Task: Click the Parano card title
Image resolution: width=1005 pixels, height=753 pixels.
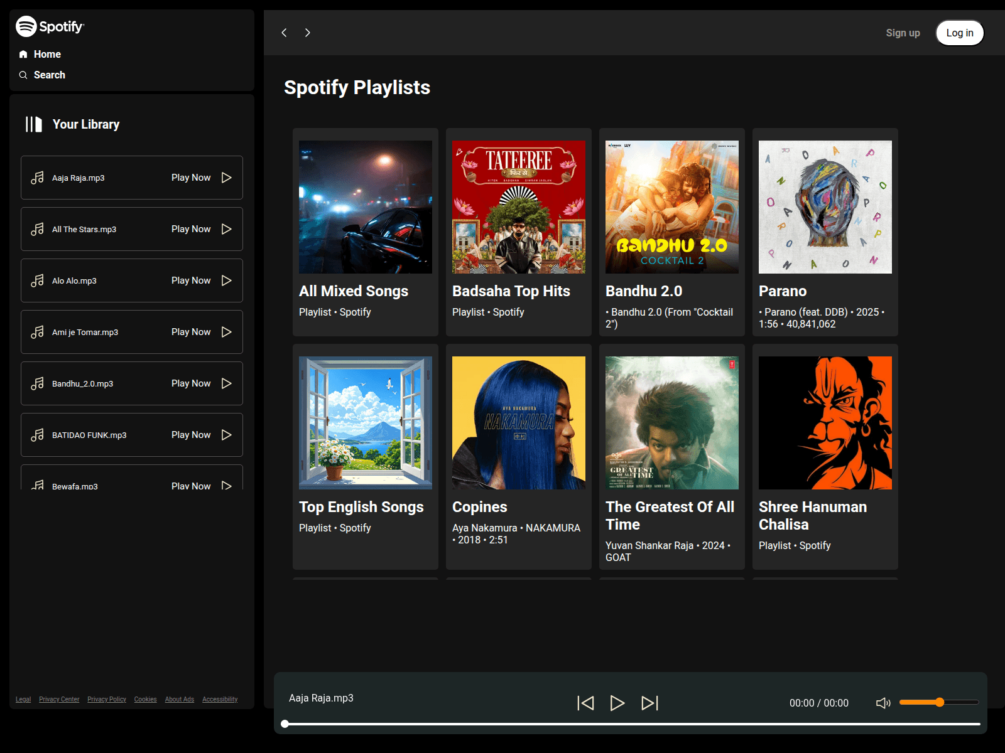Action: pyautogui.click(x=783, y=291)
